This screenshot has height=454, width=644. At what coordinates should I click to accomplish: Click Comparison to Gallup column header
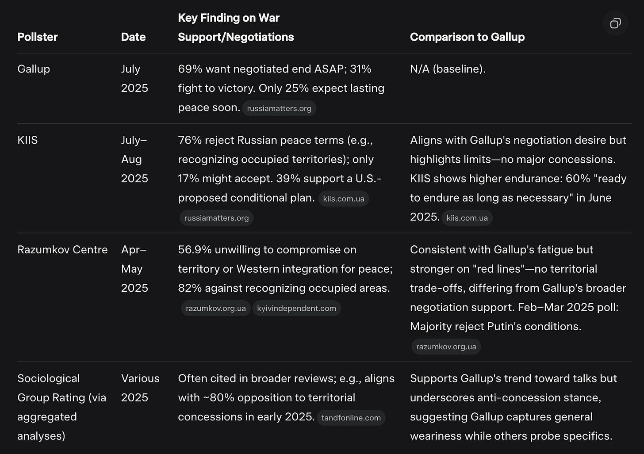467,37
